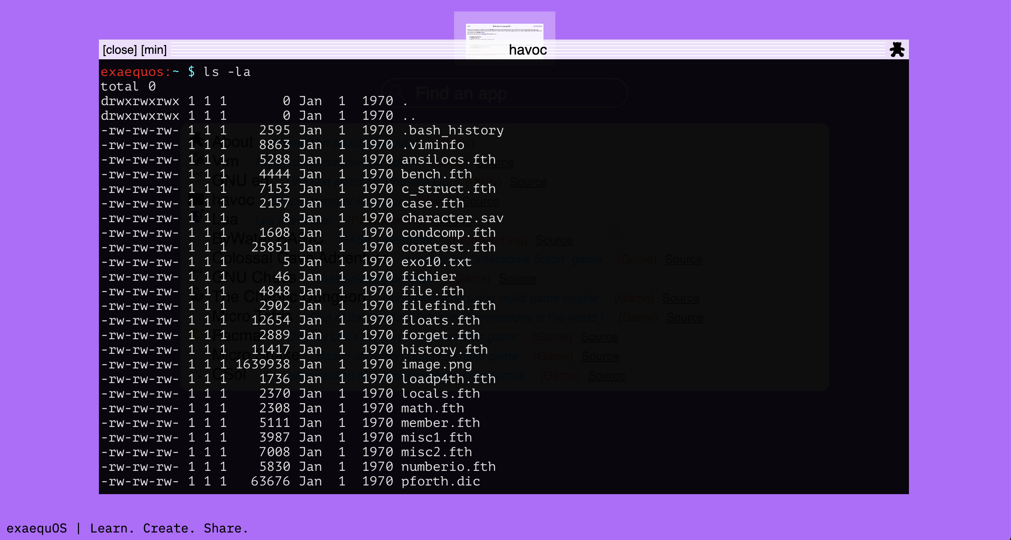Screen dimensions: 1011x540
Task: Select the c_struct.fth file name
Action: click(x=449, y=189)
